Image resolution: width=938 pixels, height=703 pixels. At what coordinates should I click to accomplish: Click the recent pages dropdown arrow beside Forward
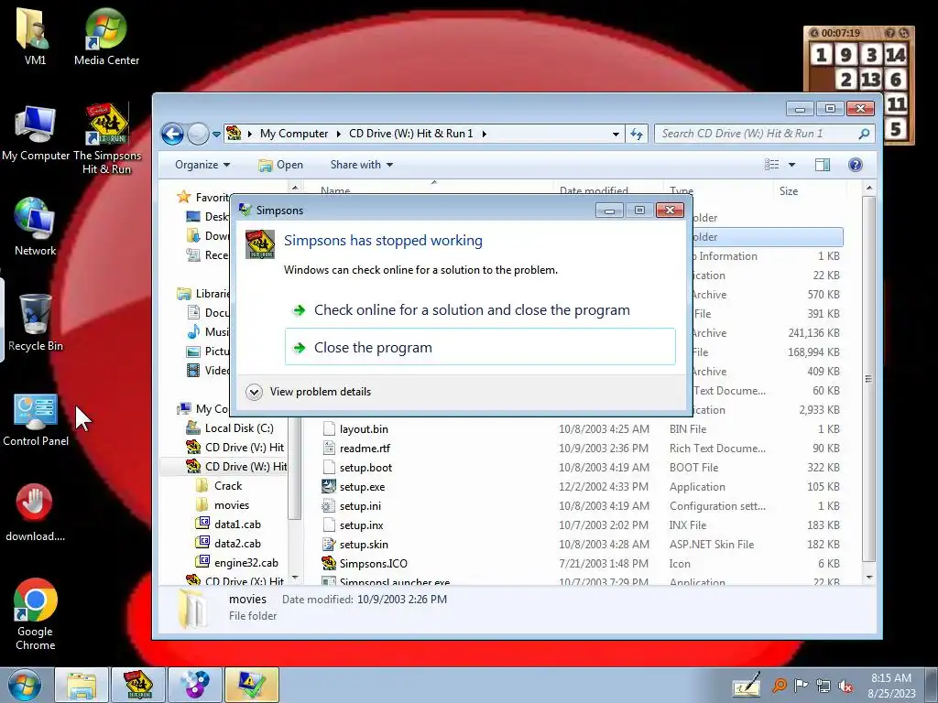pos(216,135)
